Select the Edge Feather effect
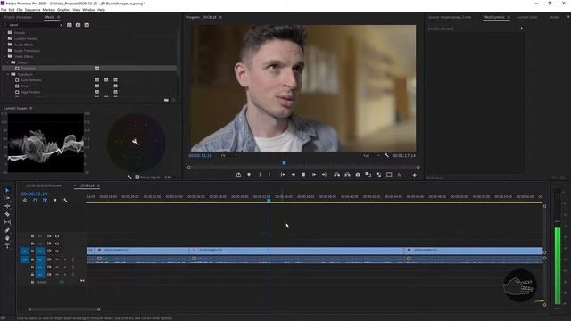The width and height of the screenshot is (571, 321). (x=30, y=92)
